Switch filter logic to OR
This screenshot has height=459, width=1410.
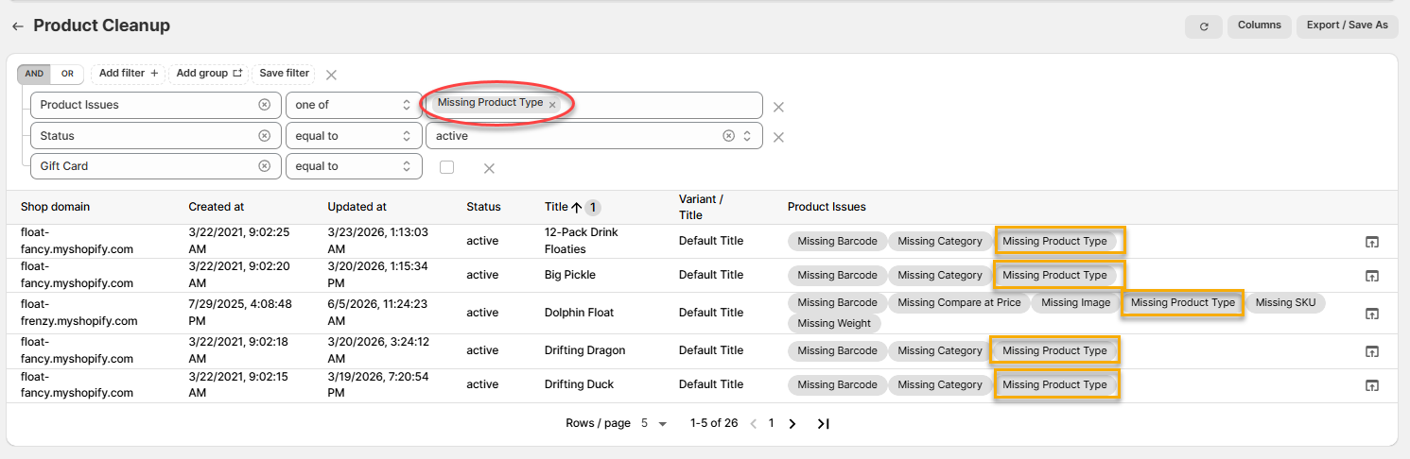67,74
